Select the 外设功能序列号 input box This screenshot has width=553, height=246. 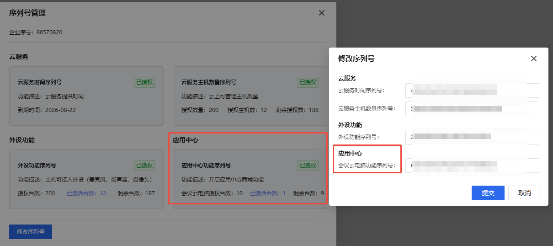pos(472,137)
